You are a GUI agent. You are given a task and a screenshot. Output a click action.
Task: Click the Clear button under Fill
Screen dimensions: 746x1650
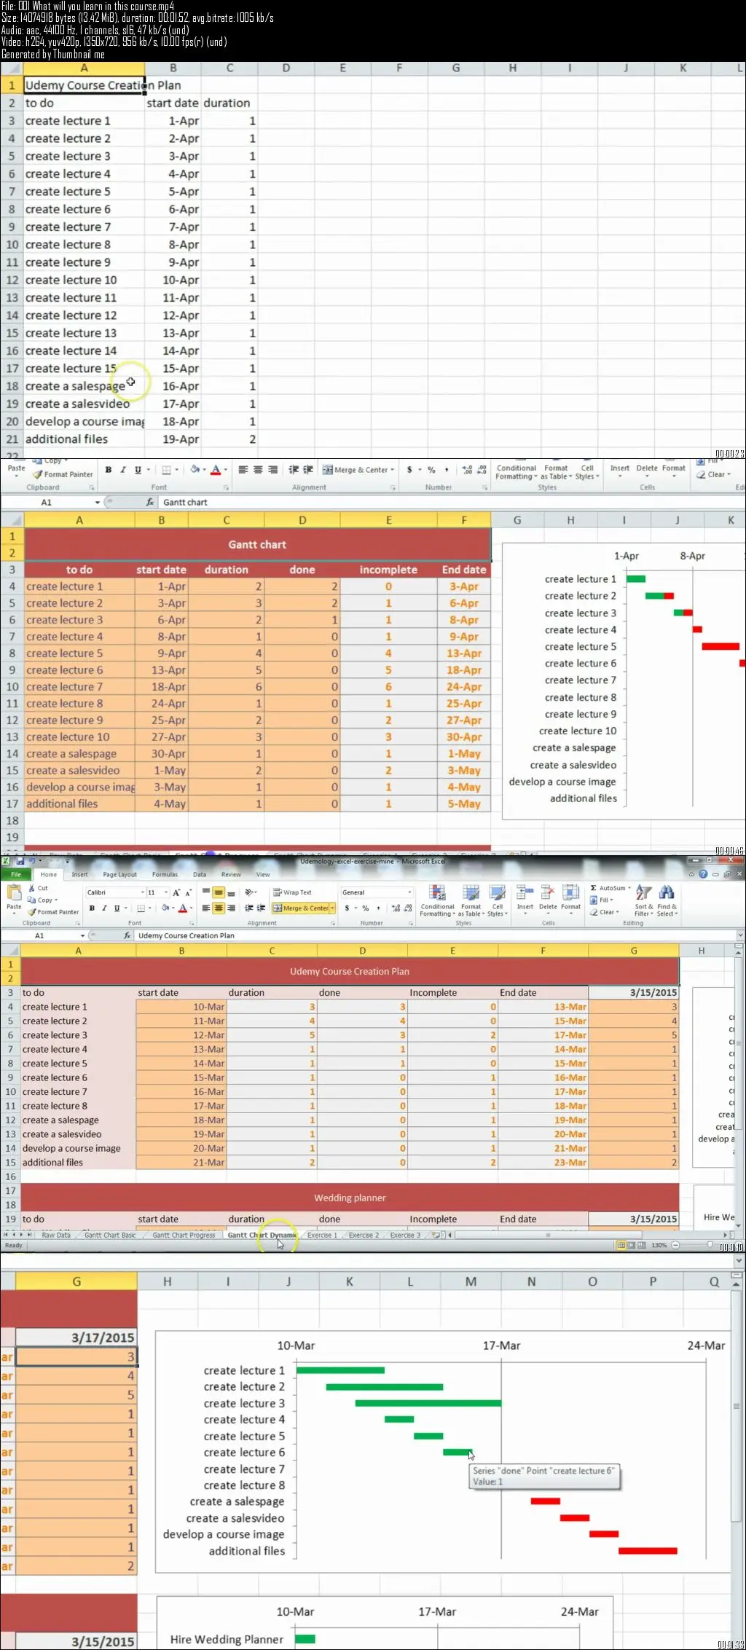coord(604,912)
